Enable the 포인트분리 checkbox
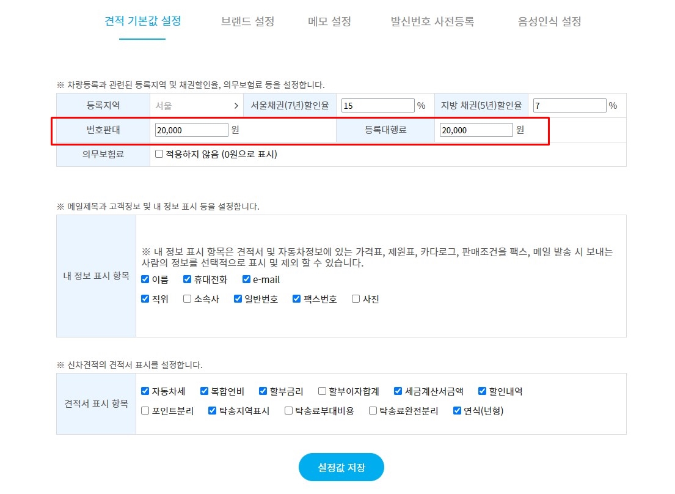The width and height of the screenshot is (675, 494). tap(145, 410)
